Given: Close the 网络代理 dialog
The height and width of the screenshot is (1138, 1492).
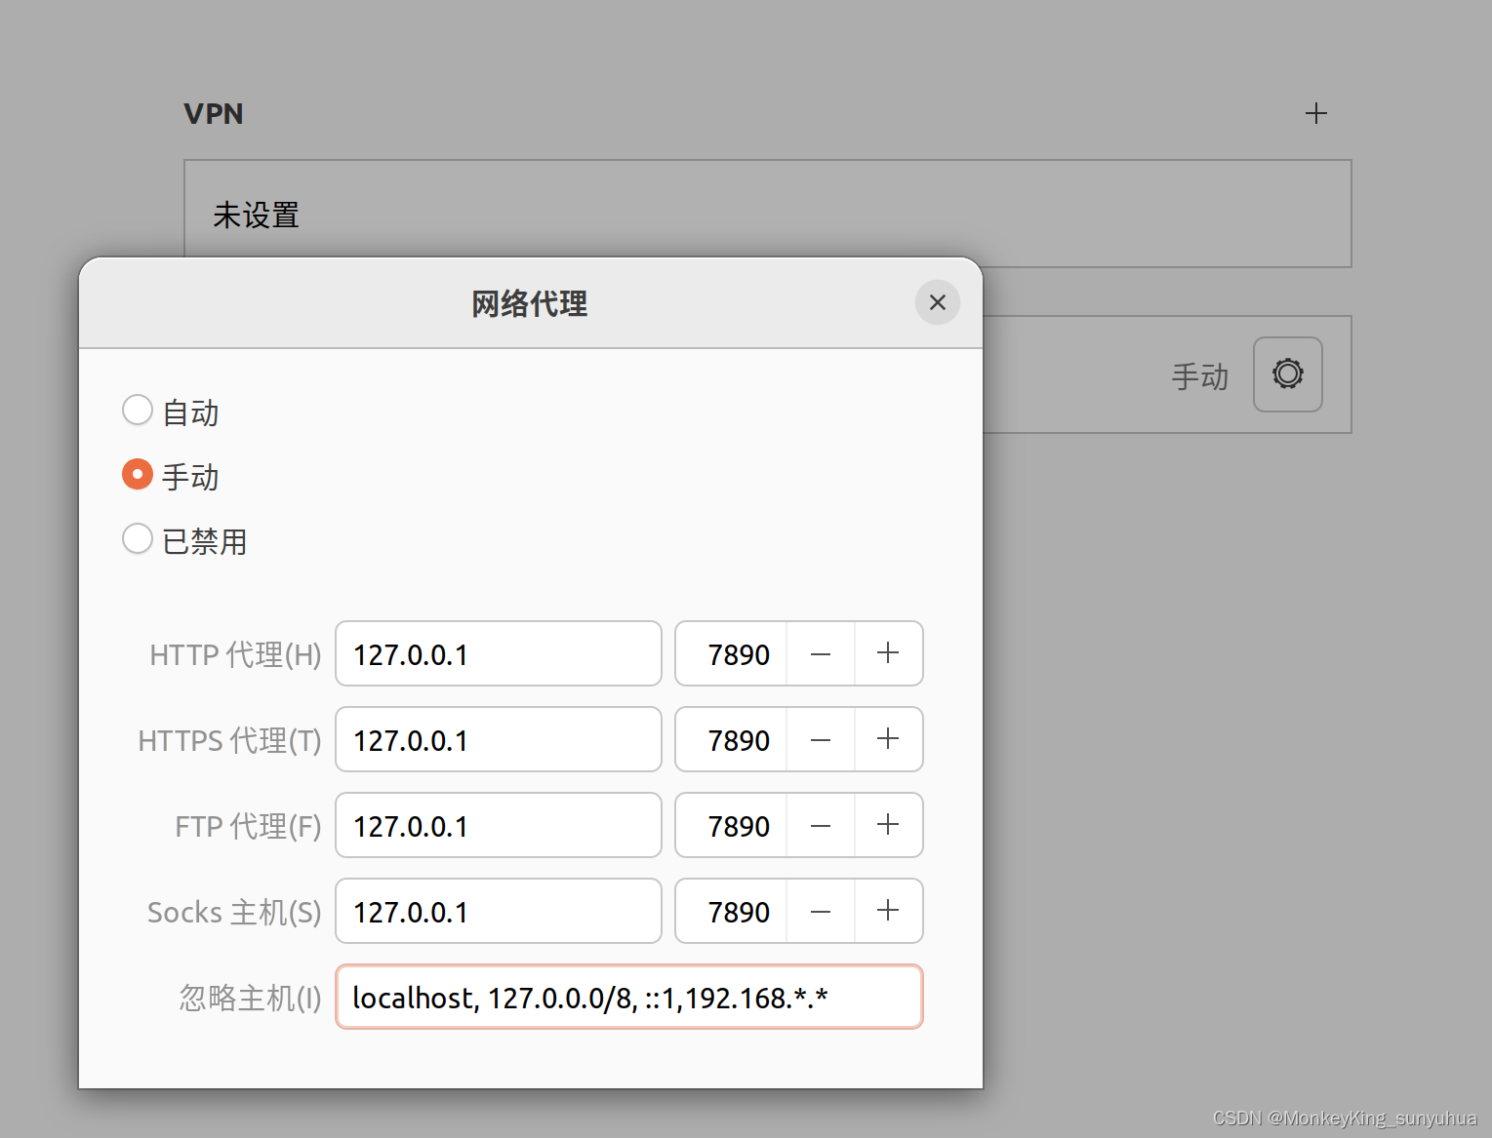Looking at the screenshot, I should click(x=937, y=302).
